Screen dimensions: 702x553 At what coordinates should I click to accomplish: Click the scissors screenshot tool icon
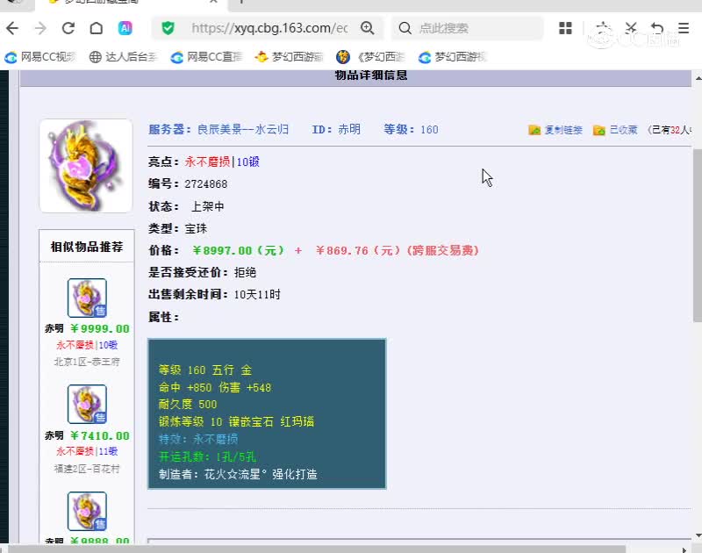tap(631, 28)
